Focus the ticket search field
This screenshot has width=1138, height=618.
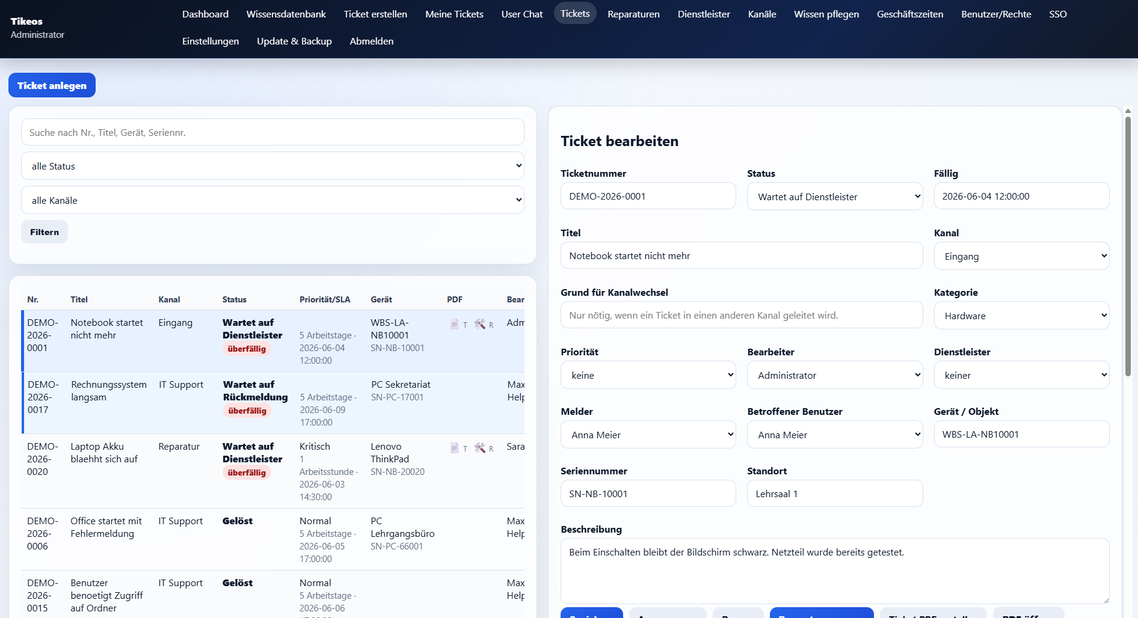click(272, 132)
